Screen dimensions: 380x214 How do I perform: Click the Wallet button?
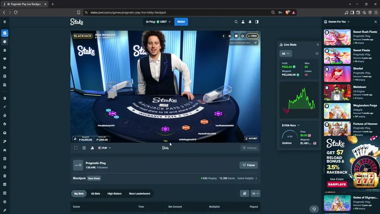(181, 22)
